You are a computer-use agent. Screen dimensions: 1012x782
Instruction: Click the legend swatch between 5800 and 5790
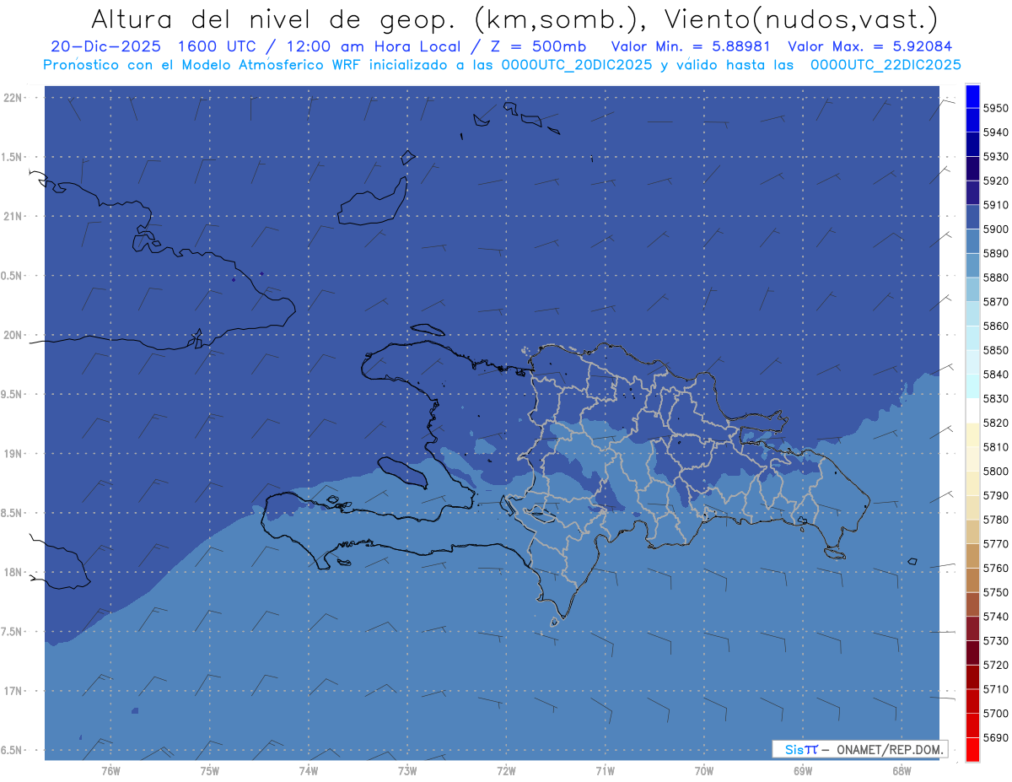click(972, 483)
